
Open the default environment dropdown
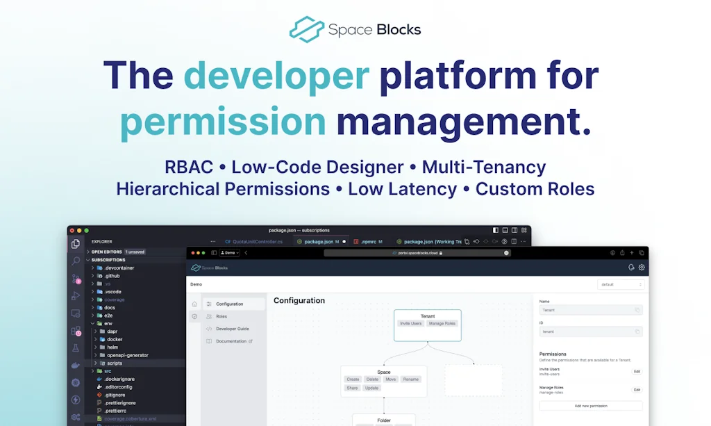point(621,284)
